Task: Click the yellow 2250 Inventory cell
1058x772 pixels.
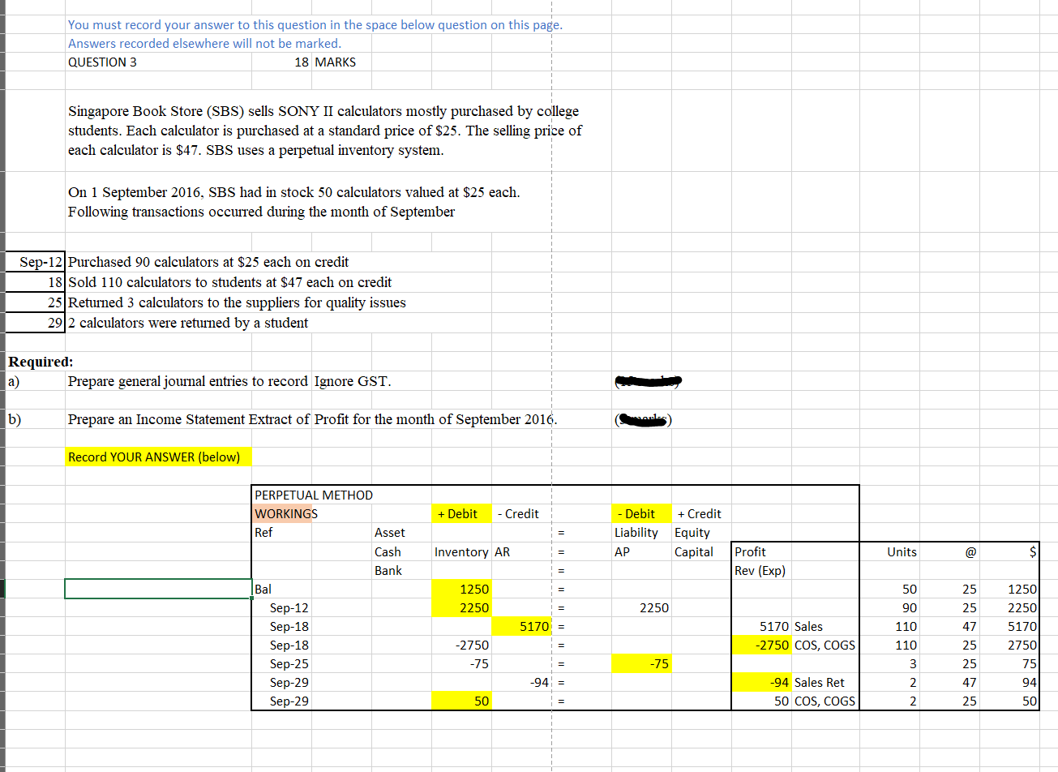Action: point(461,608)
